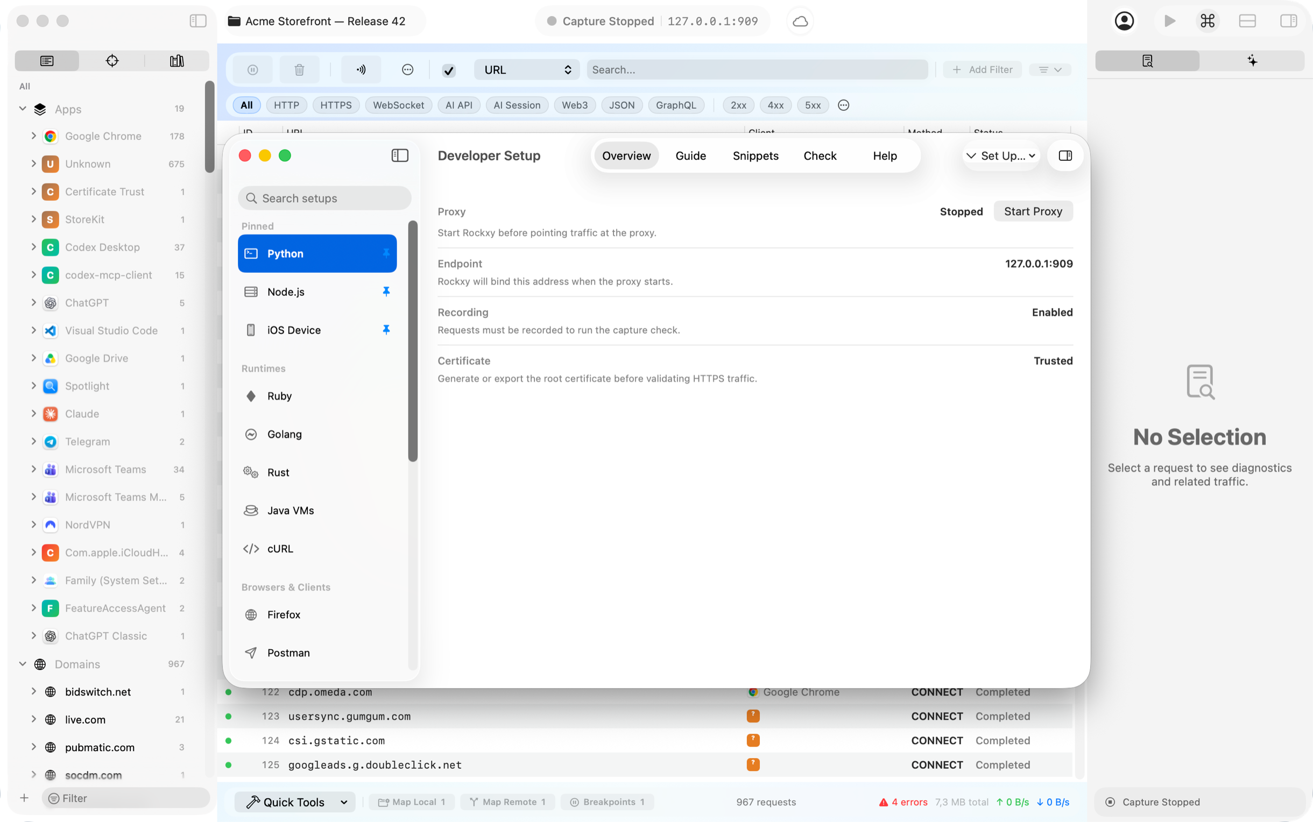The image size is (1313, 822).
Task: Click the Start Proxy button
Action: 1033,211
